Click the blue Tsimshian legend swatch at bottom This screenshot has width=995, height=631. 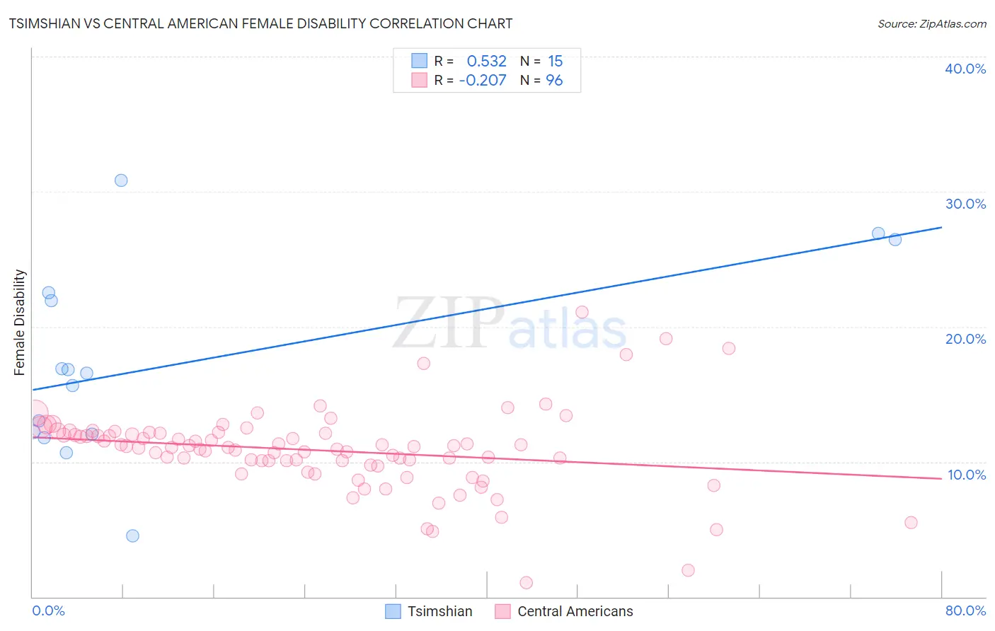click(393, 611)
